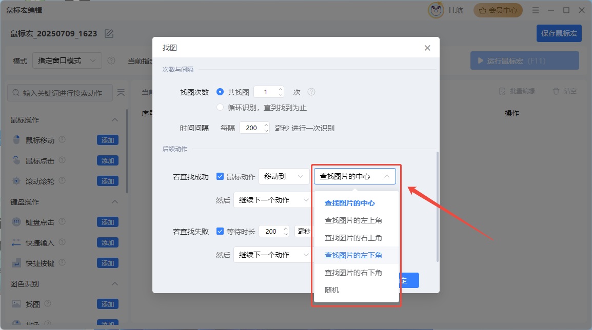Click help icon next to mode dropdown
The height and width of the screenshot is (330, 592).
(111, 60)
